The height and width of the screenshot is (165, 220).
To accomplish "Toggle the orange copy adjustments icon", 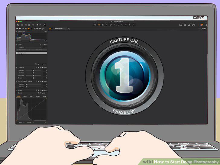I will pos(202,25).
